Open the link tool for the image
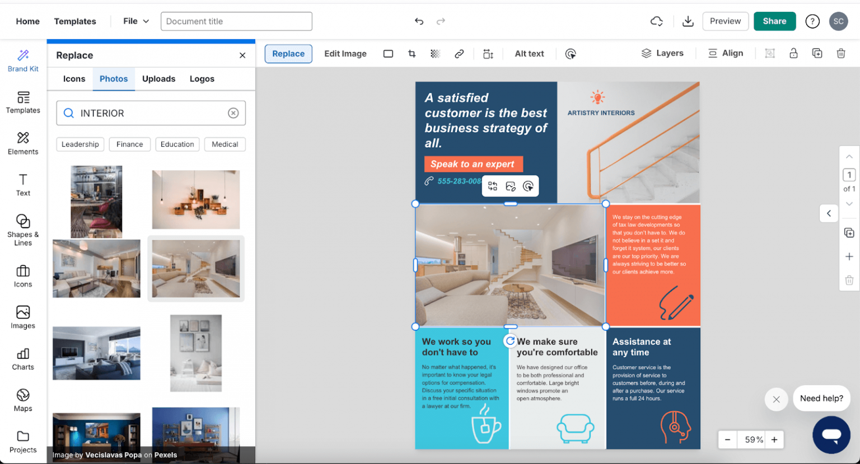 pyautogui.click(x=459, y=53)
